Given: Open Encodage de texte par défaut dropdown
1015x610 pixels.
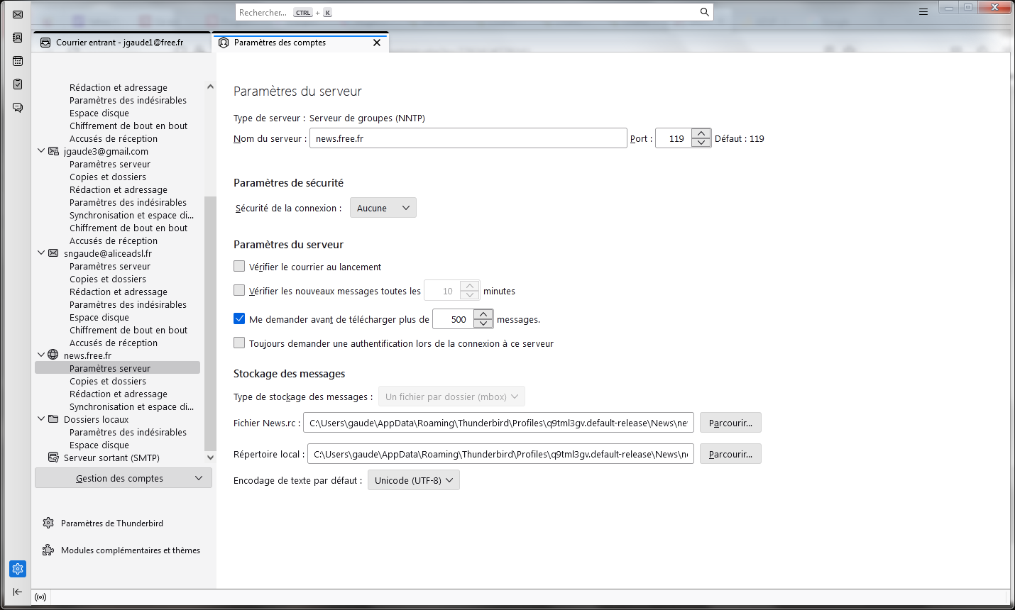Looking at the screenshot, I should pos(414,480).
